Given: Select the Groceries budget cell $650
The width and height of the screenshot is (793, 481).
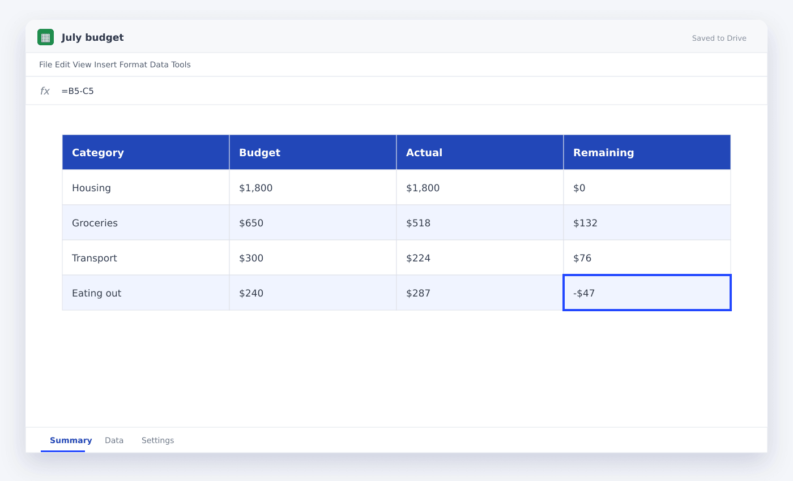Looking at the screenshot, I should click(x=313, y=223).
